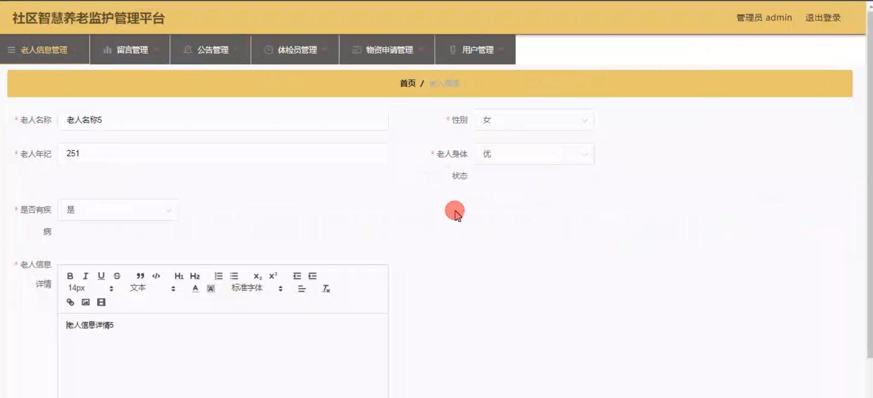This screenshot has height=398, width=873.
Task: Apply Heading 2 style
Action: click(x=195, y=276)
